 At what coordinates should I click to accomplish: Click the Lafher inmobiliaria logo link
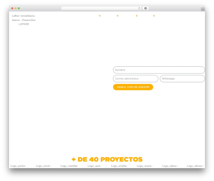pos(24,20)
